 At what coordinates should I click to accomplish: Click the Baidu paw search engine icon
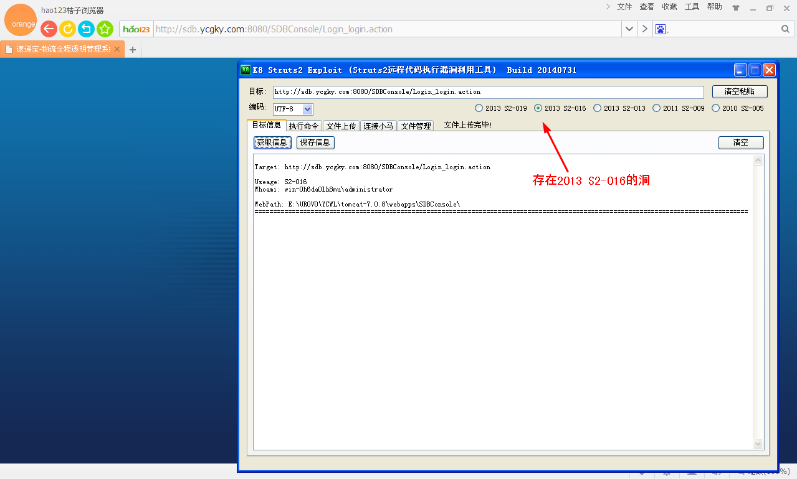click(661, 29)
